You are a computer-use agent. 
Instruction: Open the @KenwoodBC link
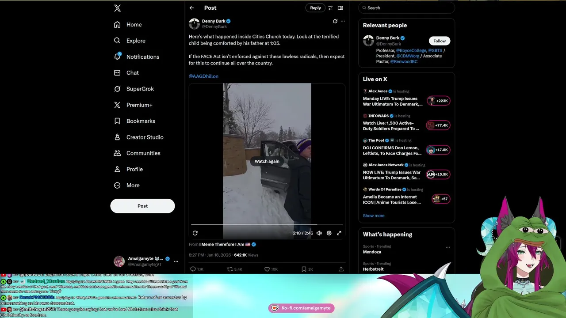coord(404,62)
